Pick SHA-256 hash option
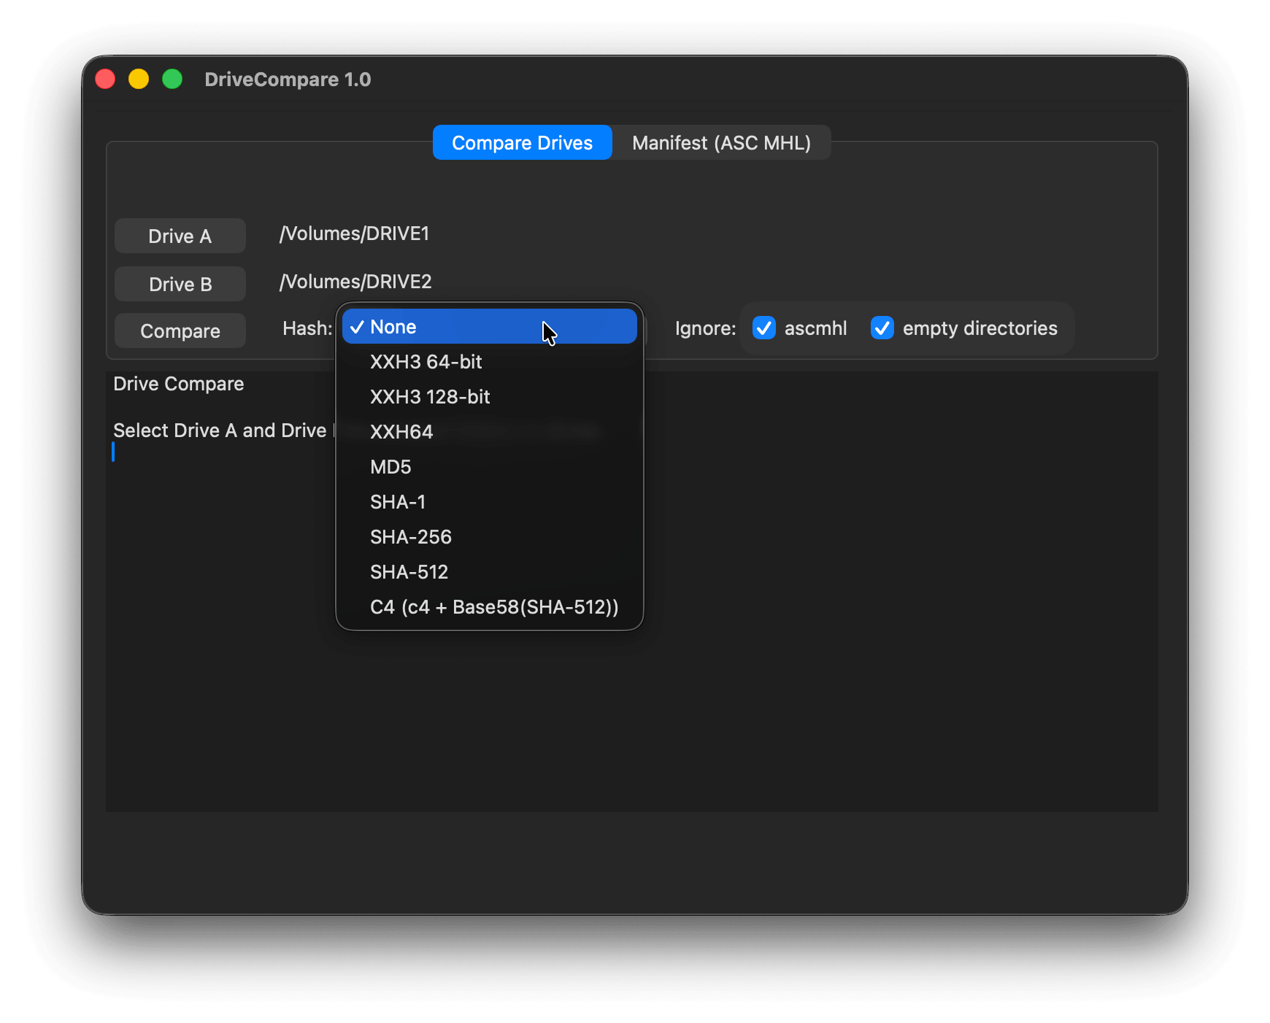The width and height of the screenshot is (1270, 1023). [x=489, y=537]
